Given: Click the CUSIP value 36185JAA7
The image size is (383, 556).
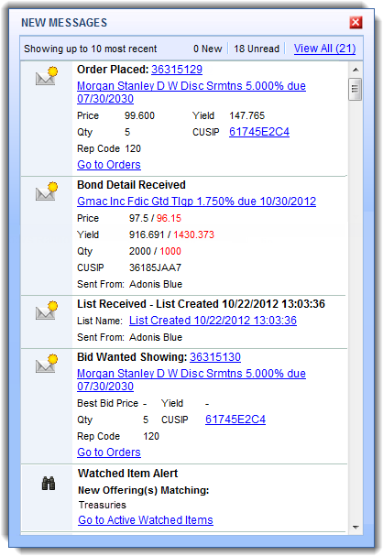Looking at the screenshot, I should (x=155, y=267).
